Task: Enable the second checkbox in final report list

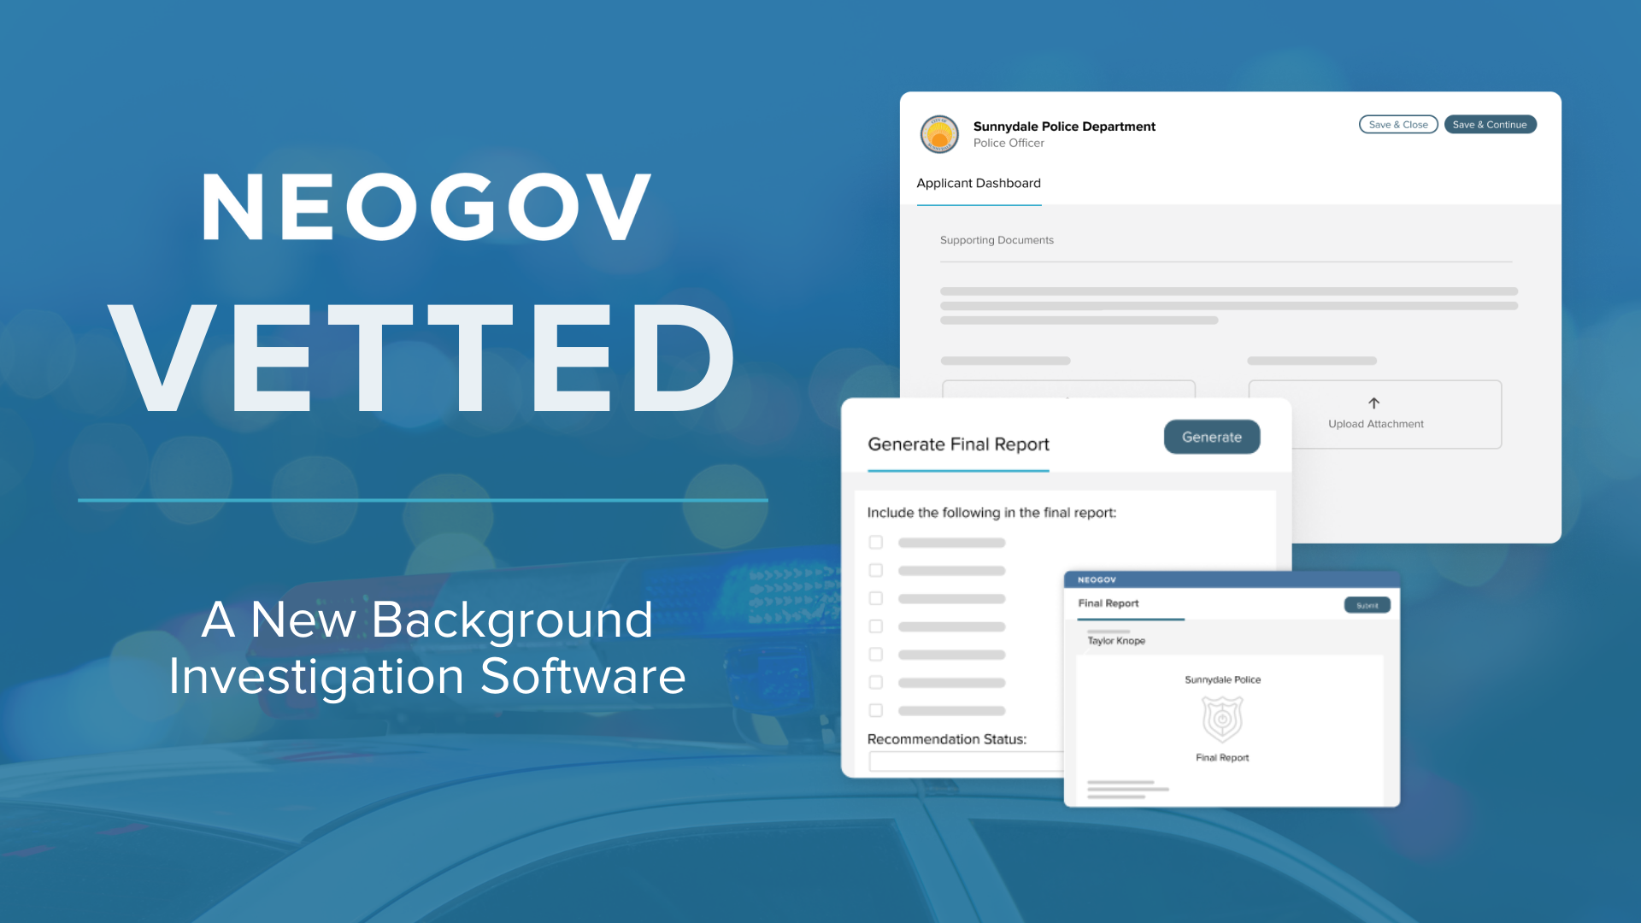Action: coord(876,570)
